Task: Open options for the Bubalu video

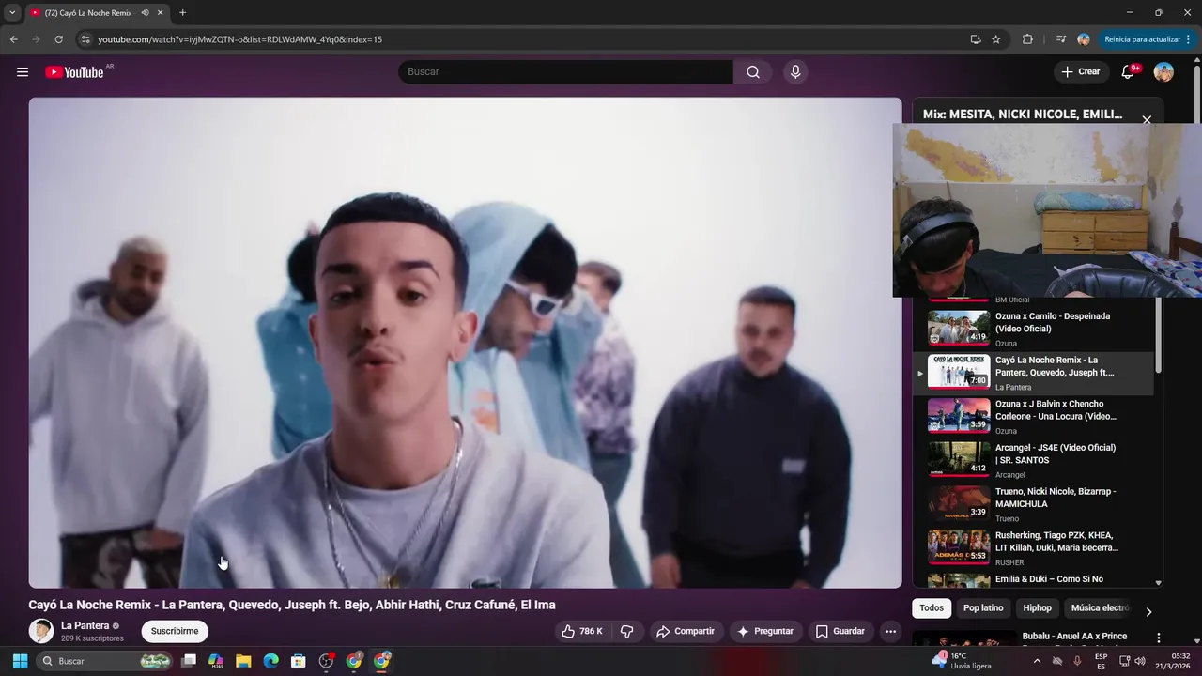Action: (1158, 638)
